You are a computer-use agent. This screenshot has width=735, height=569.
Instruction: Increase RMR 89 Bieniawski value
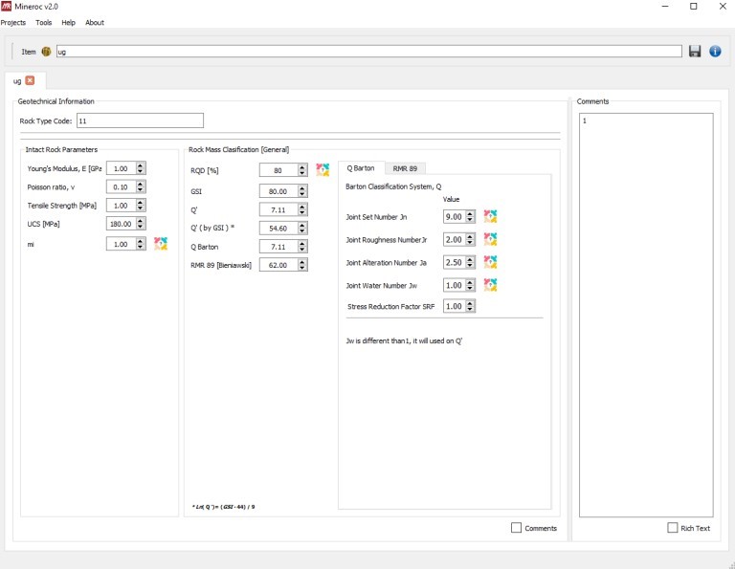pos(302,262)
